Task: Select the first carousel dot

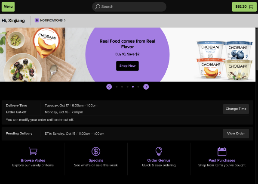Action: (x=117, y=87)
